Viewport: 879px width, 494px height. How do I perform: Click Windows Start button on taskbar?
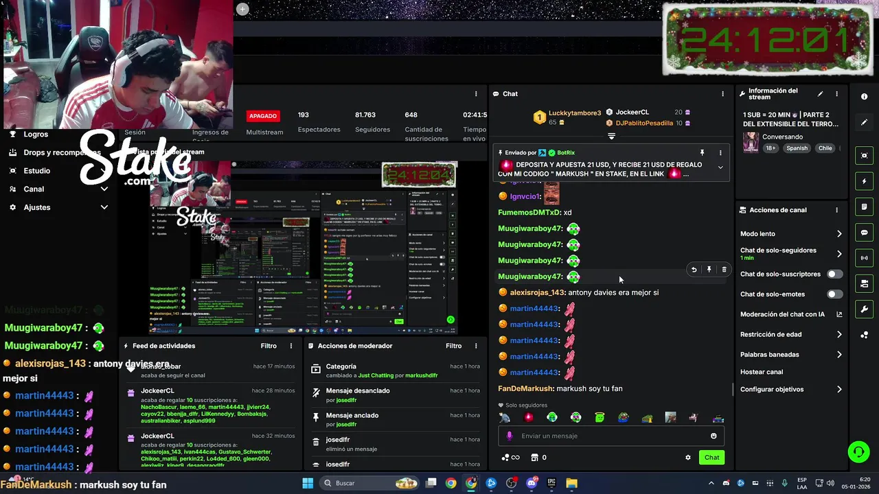coord(308,483)
